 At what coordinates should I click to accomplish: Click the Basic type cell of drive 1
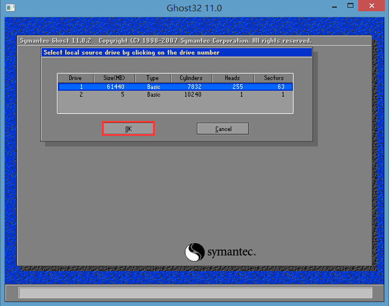[x=154, y=87]
